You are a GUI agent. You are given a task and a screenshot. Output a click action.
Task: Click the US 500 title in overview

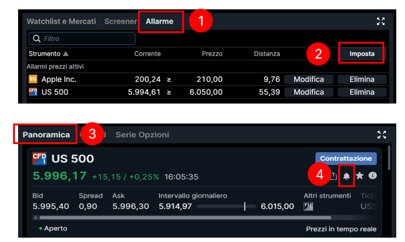[x=72, y=158]
